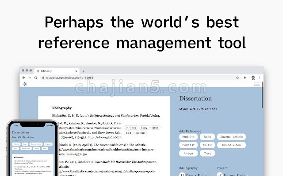Click the In-Text button on the reference
The height and width of the screenshot is (176, 283).
131,128
